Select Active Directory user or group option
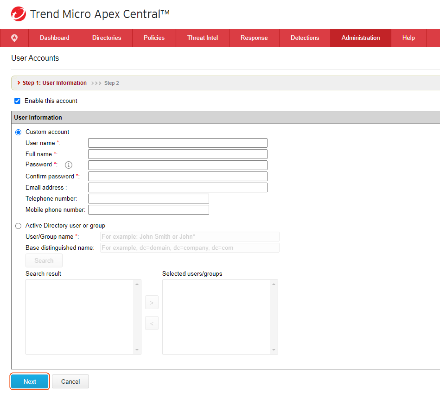 tap(18, 226)
